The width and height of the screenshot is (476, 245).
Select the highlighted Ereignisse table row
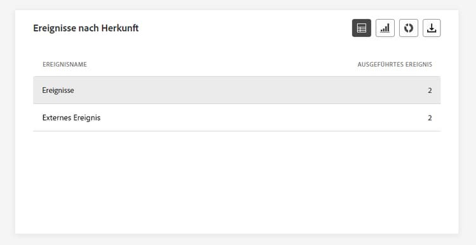point(237,90)
